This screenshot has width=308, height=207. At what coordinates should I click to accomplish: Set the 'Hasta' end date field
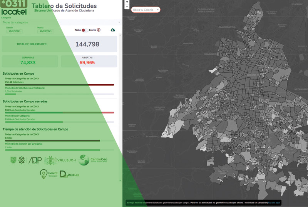click(45, 31)
